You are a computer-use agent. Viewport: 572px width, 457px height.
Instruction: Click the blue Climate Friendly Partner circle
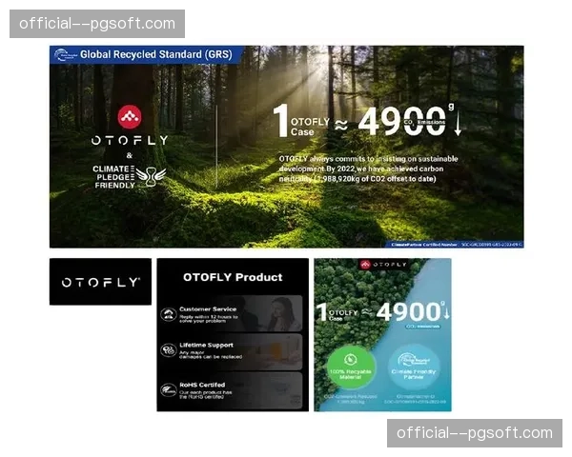[x=414, y=368]
